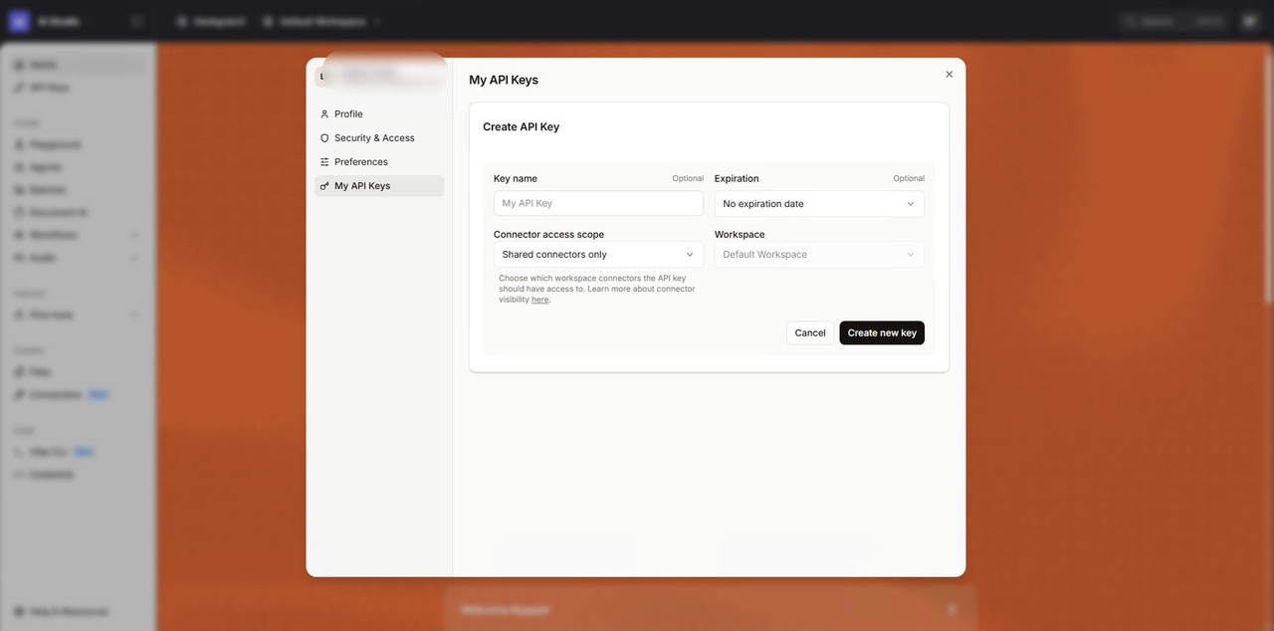Go to the Preferences section

click(379, 162)
